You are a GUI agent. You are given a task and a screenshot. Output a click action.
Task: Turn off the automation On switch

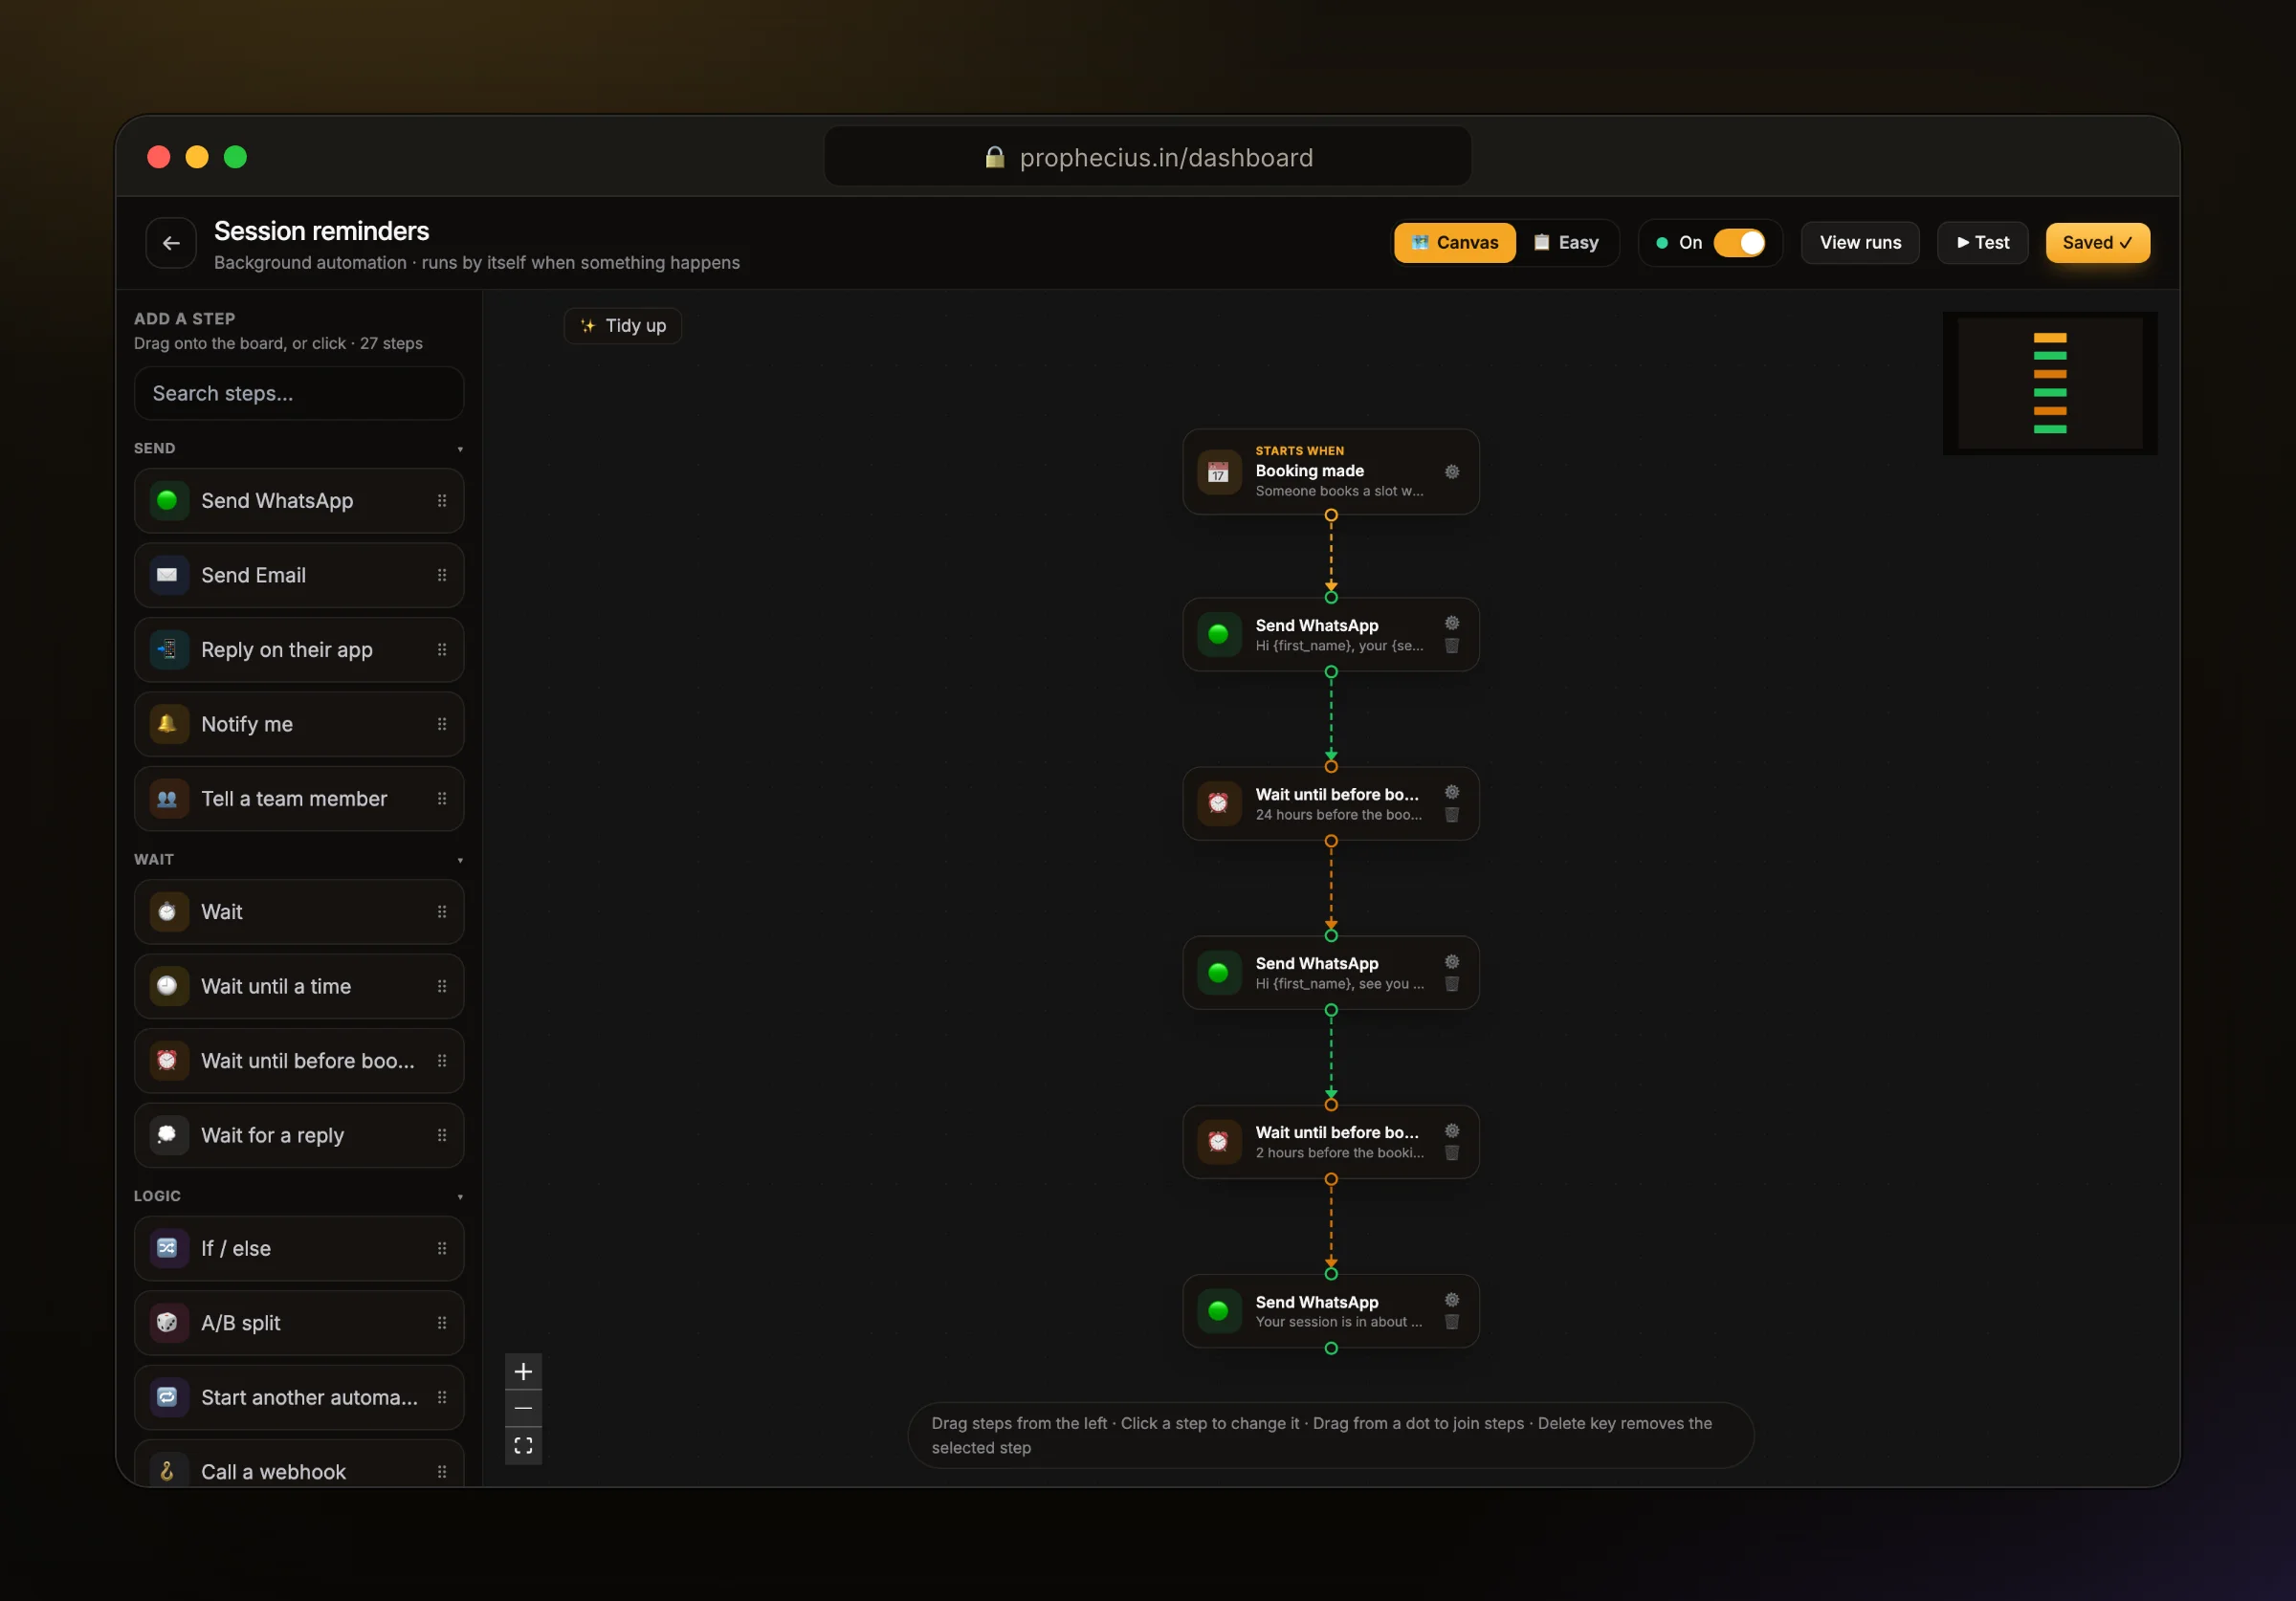(x=1740, y=243)
